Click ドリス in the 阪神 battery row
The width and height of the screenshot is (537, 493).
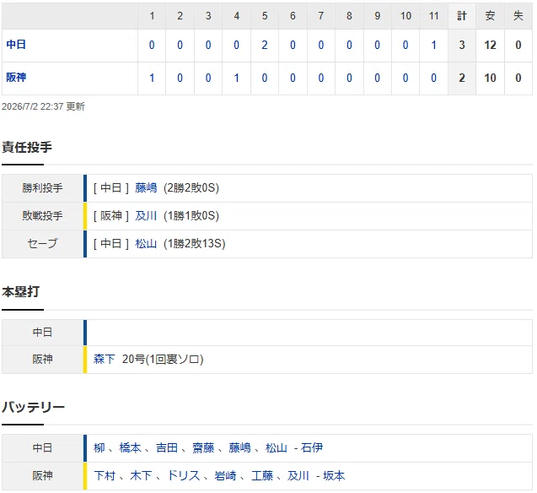[183, 475]
